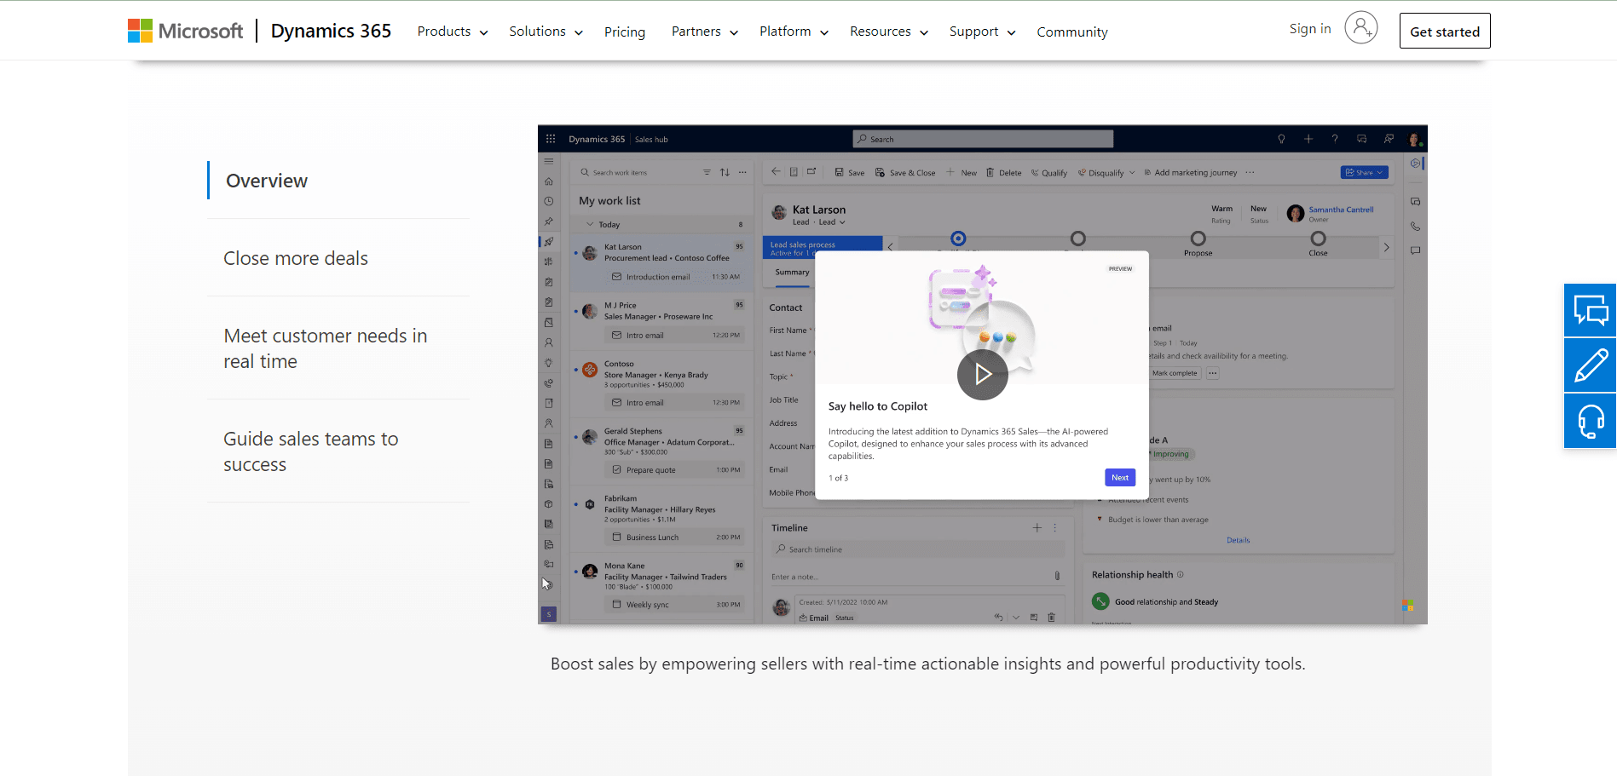Open the Community link
1617x776 pixels.
[x=1071, y=32]
